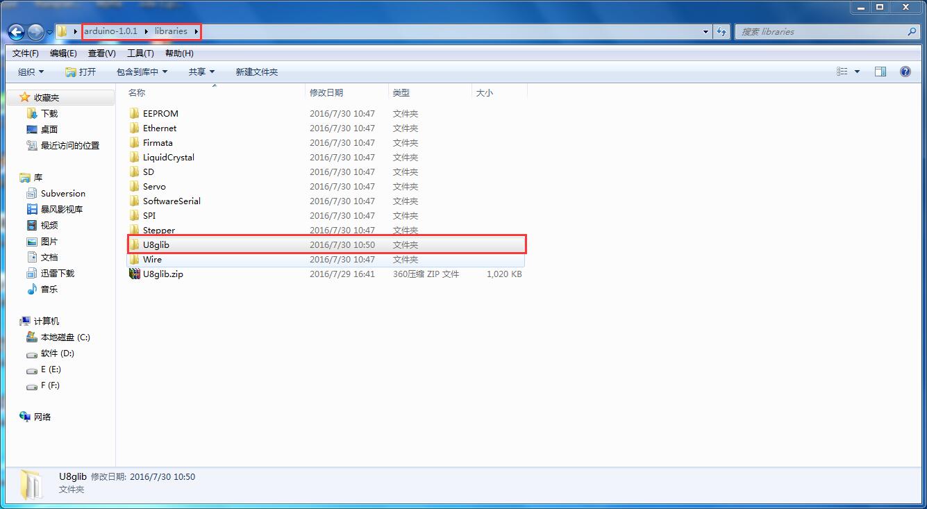The height and width of the screenshot is (509, 927).
Task: Select the LiquidCrystal folder
Action: pos(168,157)
